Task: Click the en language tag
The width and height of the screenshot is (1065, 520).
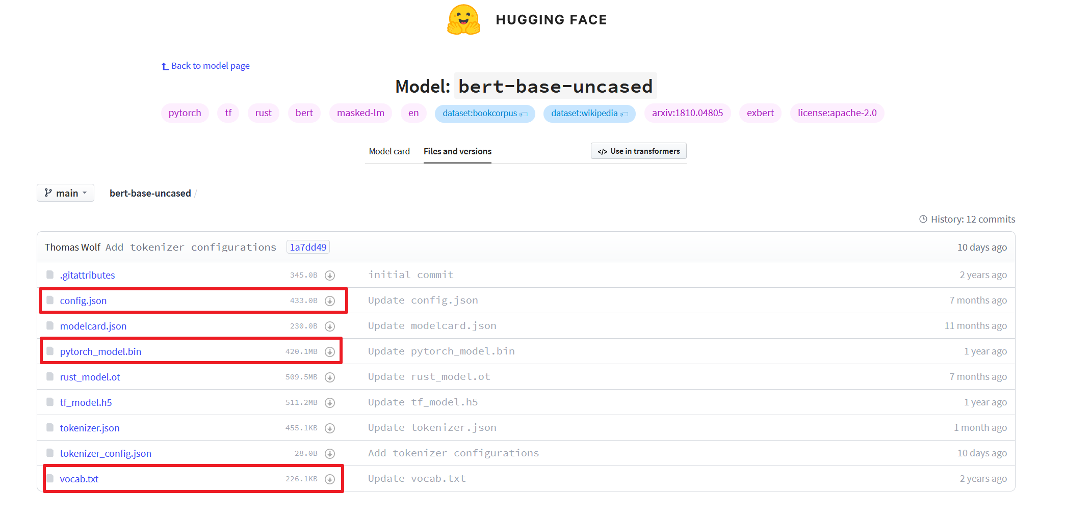Action: pos(413,113)
